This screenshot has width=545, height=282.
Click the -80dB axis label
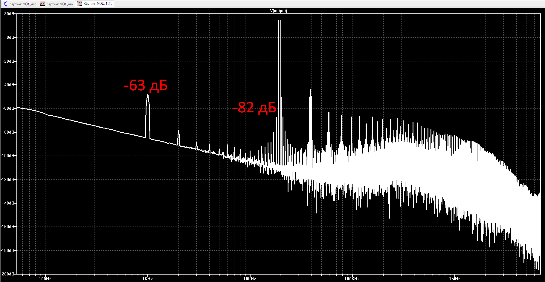point(9,132)
